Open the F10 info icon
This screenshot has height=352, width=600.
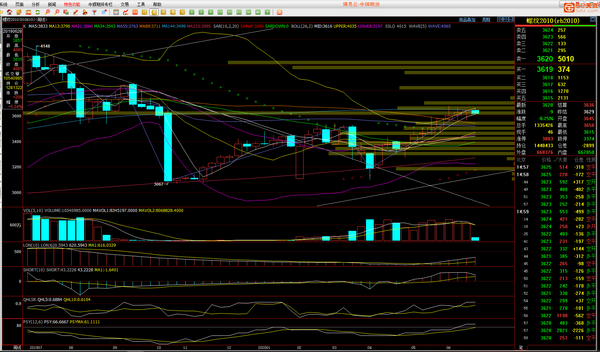pos(28,12)
